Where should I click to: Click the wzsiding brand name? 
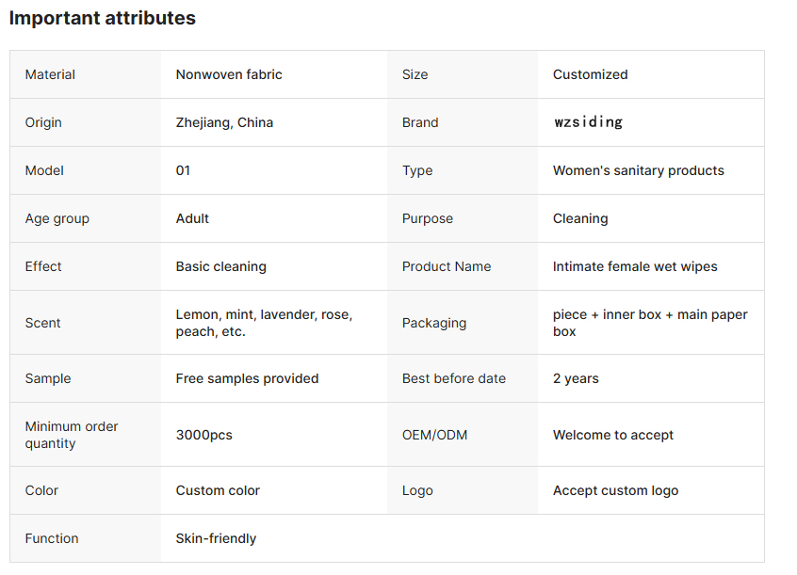[588, 122]
